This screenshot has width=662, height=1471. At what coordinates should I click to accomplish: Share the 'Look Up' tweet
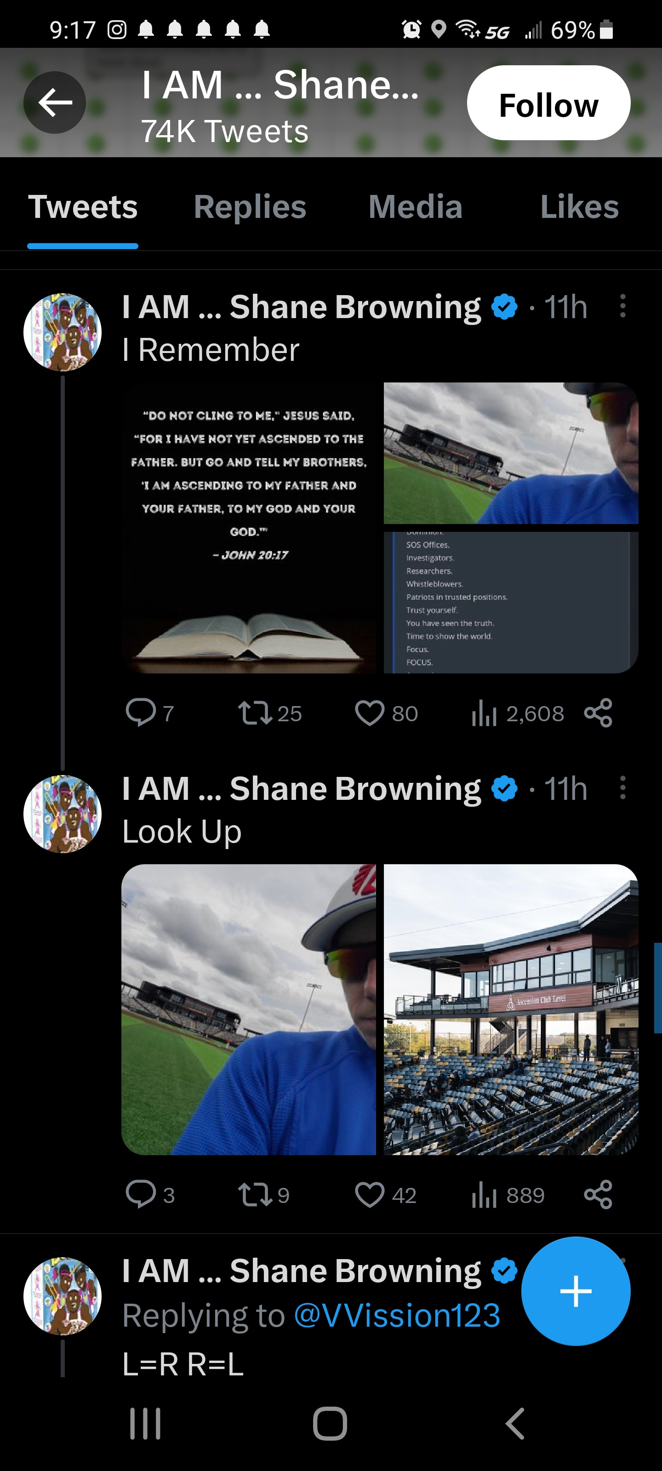click(598, 1195)
